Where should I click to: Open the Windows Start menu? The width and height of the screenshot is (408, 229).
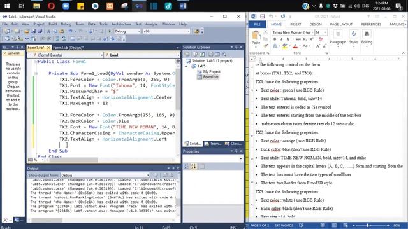[x=7, y=6]
